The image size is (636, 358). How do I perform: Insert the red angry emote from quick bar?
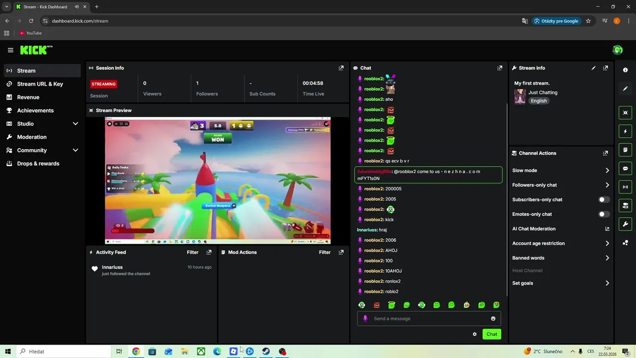(377, 305)
